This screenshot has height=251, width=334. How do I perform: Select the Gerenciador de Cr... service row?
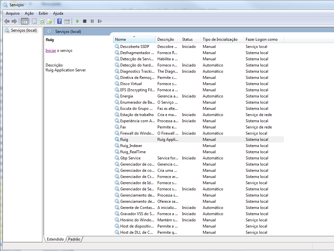[198, 177]
